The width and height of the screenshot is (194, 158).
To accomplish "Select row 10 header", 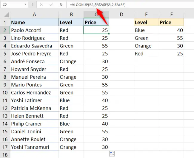I will click(5, 93).
